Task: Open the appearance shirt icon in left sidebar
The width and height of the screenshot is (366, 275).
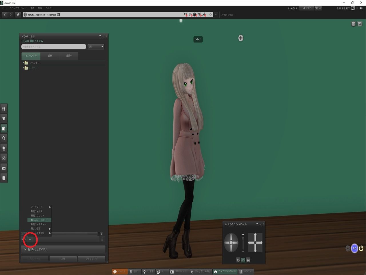Action: pos(4,119)
